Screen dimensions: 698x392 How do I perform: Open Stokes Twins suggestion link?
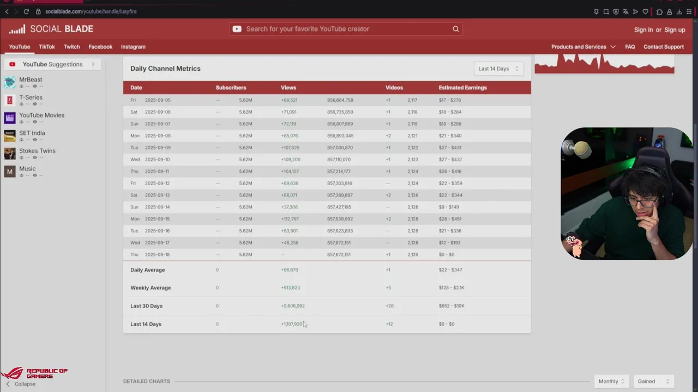click(37, 151)
